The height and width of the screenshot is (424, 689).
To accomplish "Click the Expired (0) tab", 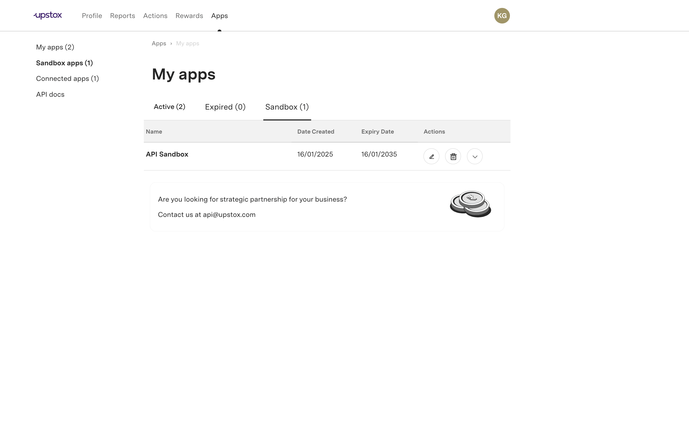I will pyautogui.click(x=225, y=107).
